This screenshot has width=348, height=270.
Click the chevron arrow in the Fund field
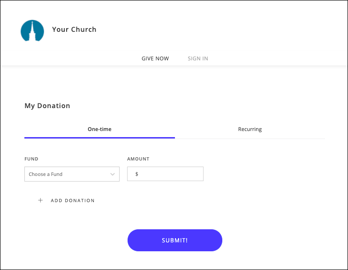(113, 174)
